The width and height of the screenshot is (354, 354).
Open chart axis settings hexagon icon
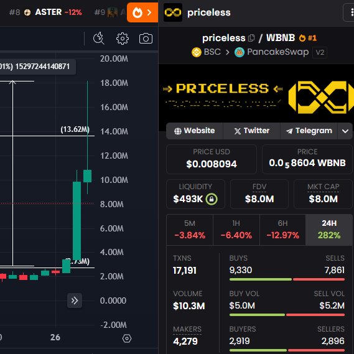point(127,338)
